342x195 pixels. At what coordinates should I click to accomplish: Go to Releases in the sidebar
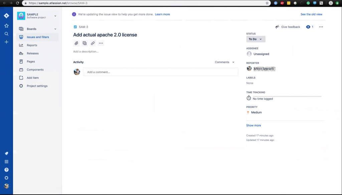pos(33,53)
